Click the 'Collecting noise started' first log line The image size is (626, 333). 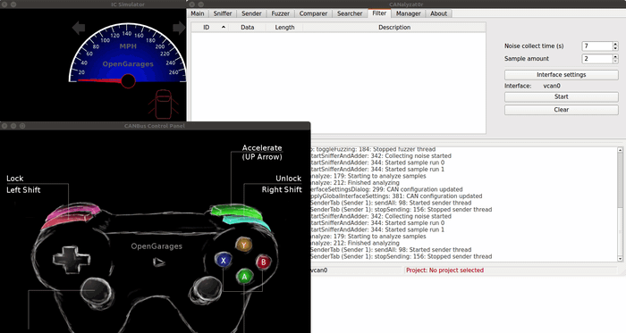coord(381,155)
